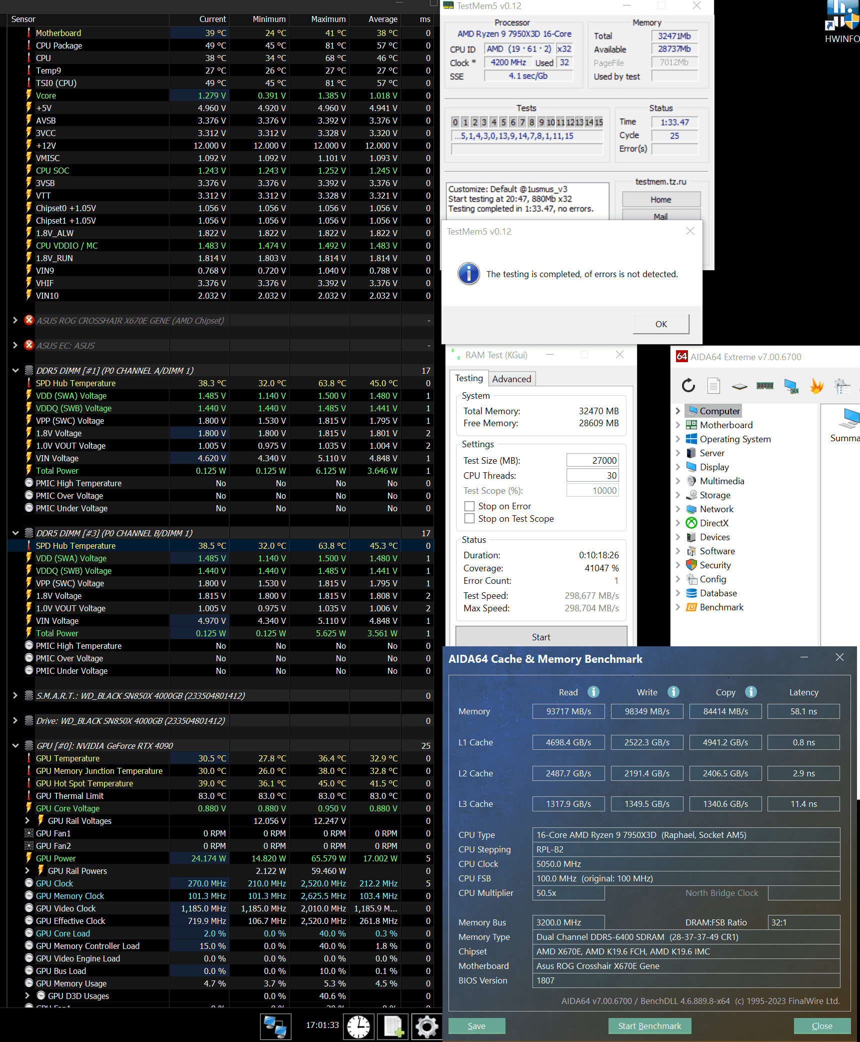Viewport: 860px width, 1042px height.
Task: Click the Test Size (MB) field
Action: click(592, 460)
